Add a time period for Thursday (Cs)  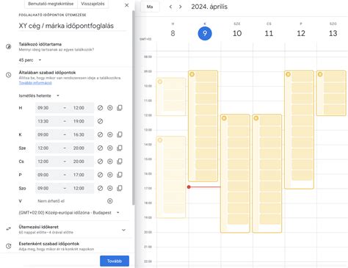110,162
